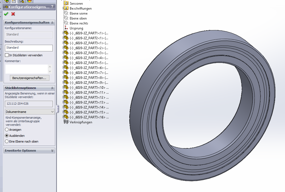Viewport: 285px width, 192px height.
Task: Open the Benutzereigenschaften... dialog button
Action: [30, 78]
